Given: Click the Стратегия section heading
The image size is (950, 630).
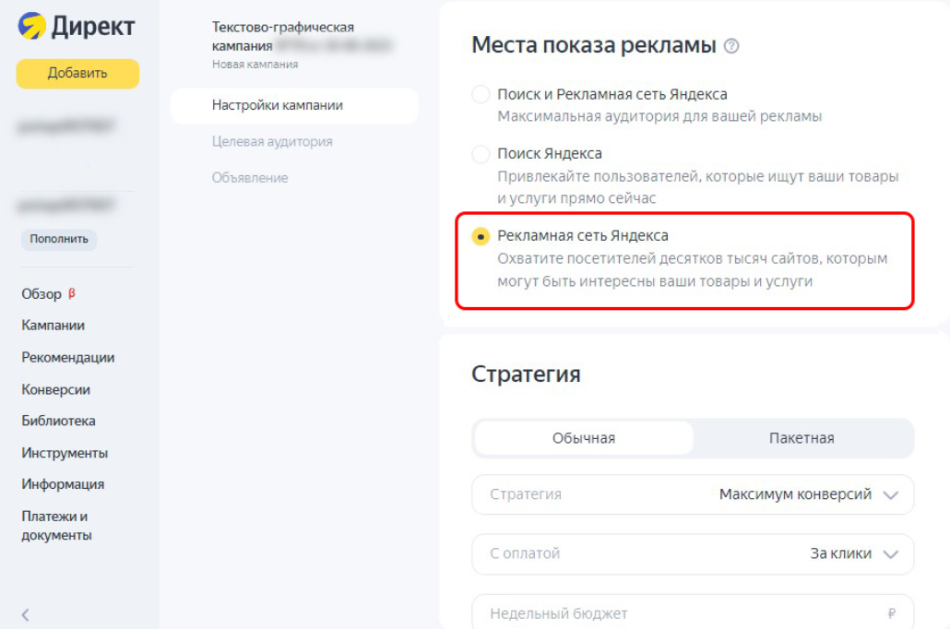Looking at the screenshot, I should tap(526, 374).
